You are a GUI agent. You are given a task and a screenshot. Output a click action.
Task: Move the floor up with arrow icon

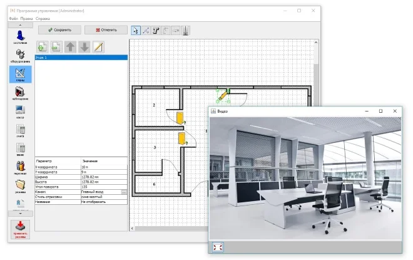coord(70,47)
